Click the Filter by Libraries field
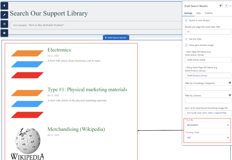Image resolution: width=232 pixels, height=160 pixels. coord(208,100)
